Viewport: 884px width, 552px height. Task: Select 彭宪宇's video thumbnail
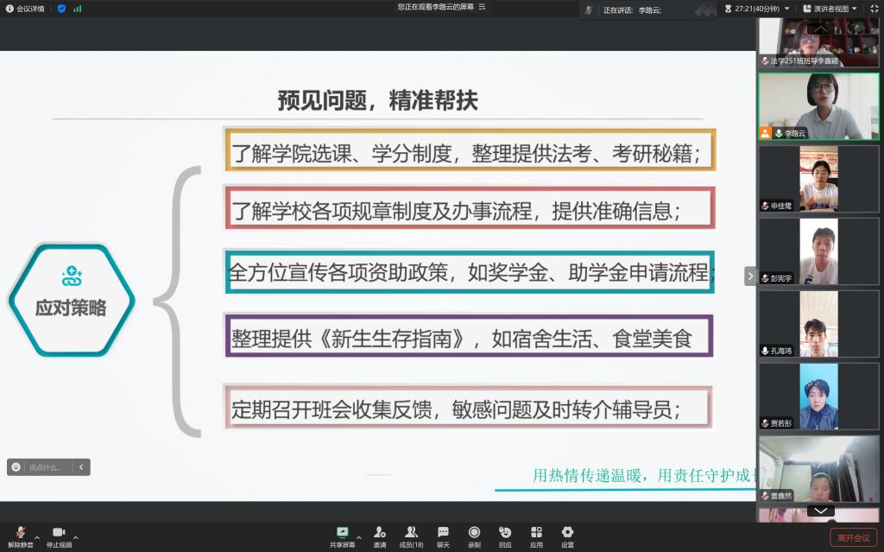(818, 251)
